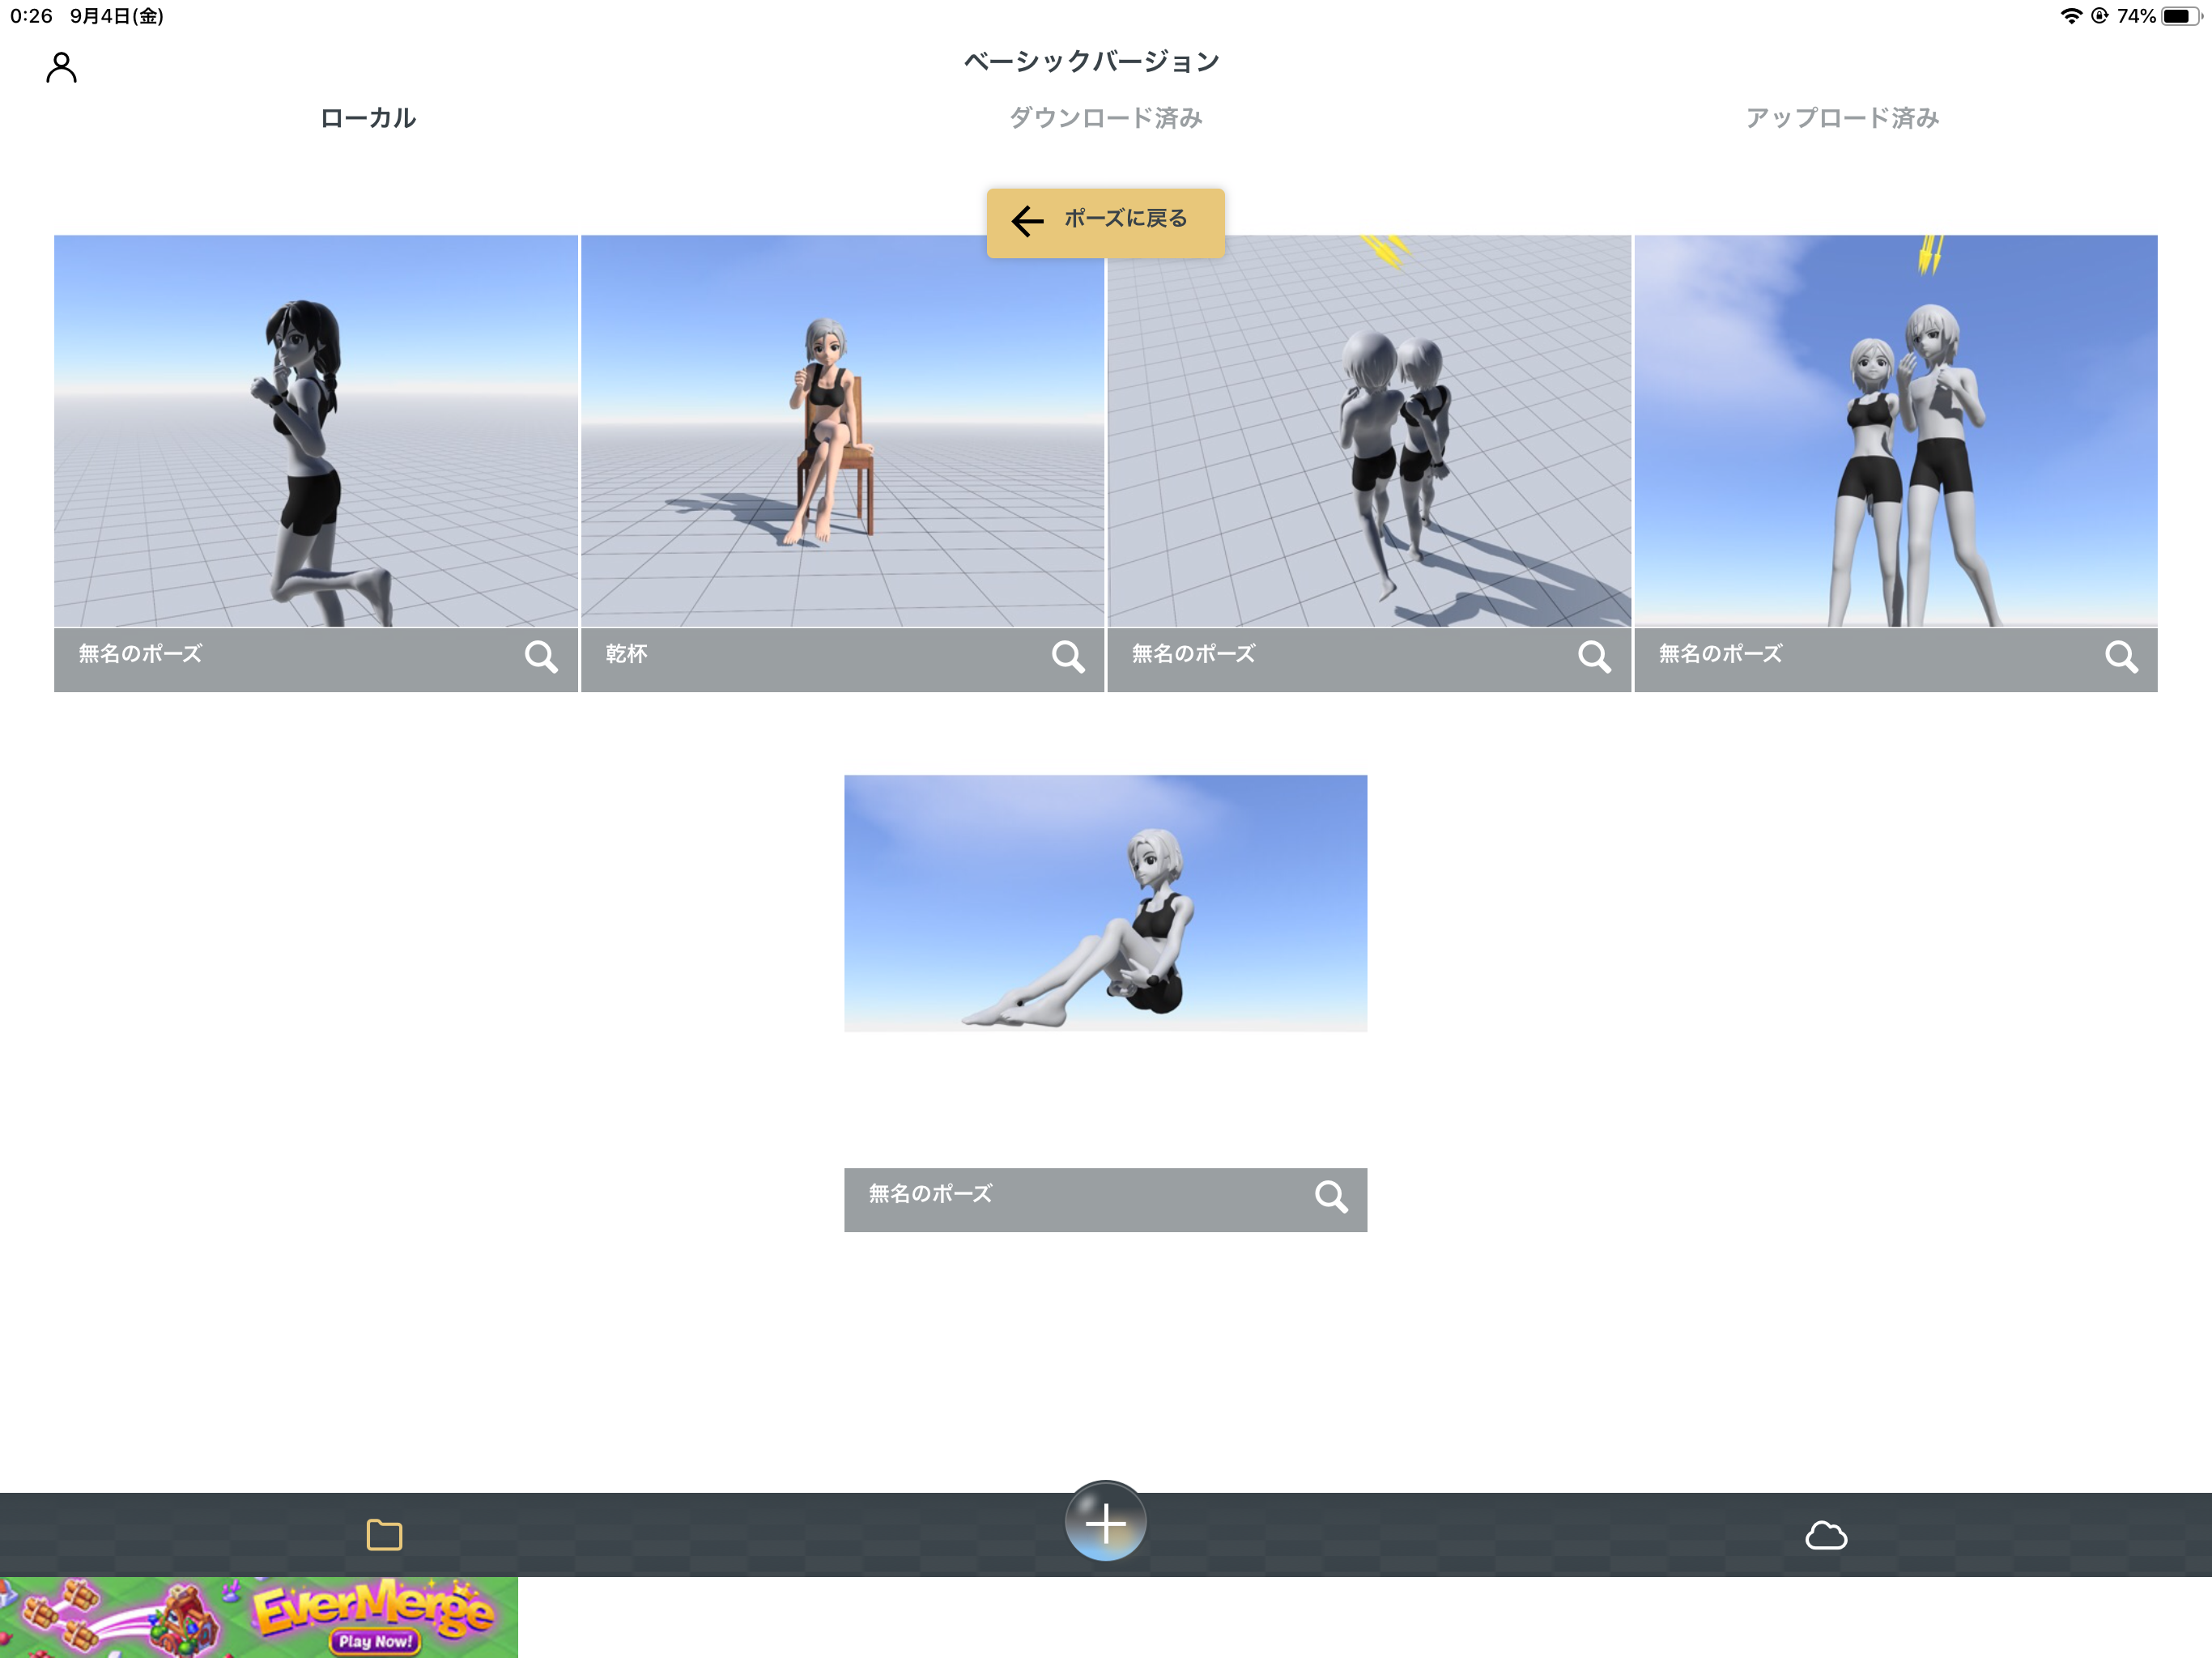The height and width of the screenshot is (1658, 2212).
Task: Click the ベーシックバージョン title
Action: point(1092,61)
